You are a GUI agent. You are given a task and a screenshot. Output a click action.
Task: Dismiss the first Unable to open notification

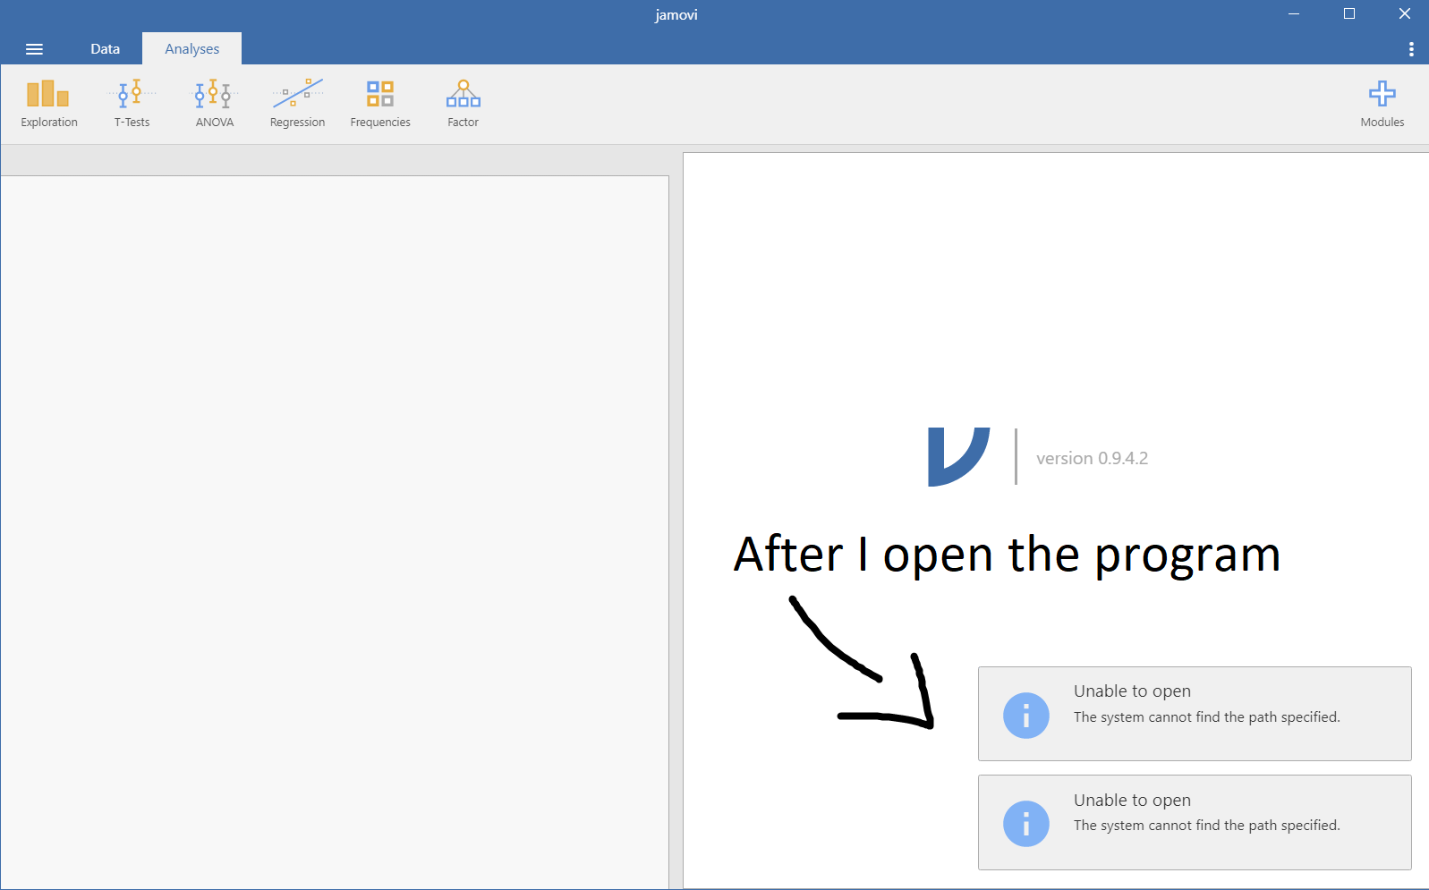(x=1195, y=714)
